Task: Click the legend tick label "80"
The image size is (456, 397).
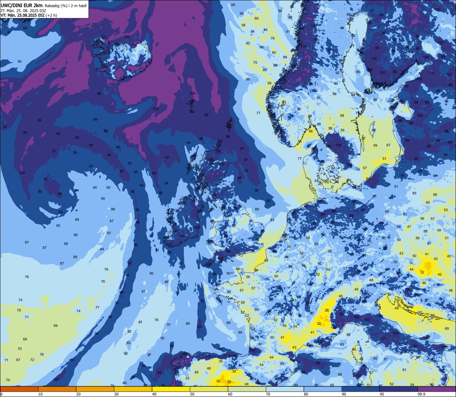Action: point(306,394)
